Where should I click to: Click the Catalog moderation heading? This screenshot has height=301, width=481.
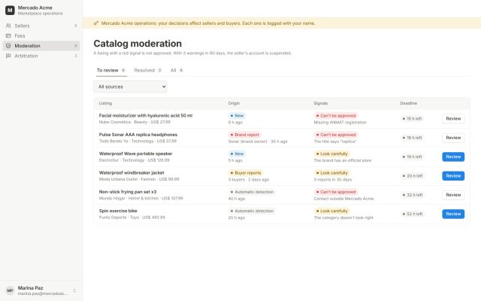pyautogui.click(x=138, y=44)
